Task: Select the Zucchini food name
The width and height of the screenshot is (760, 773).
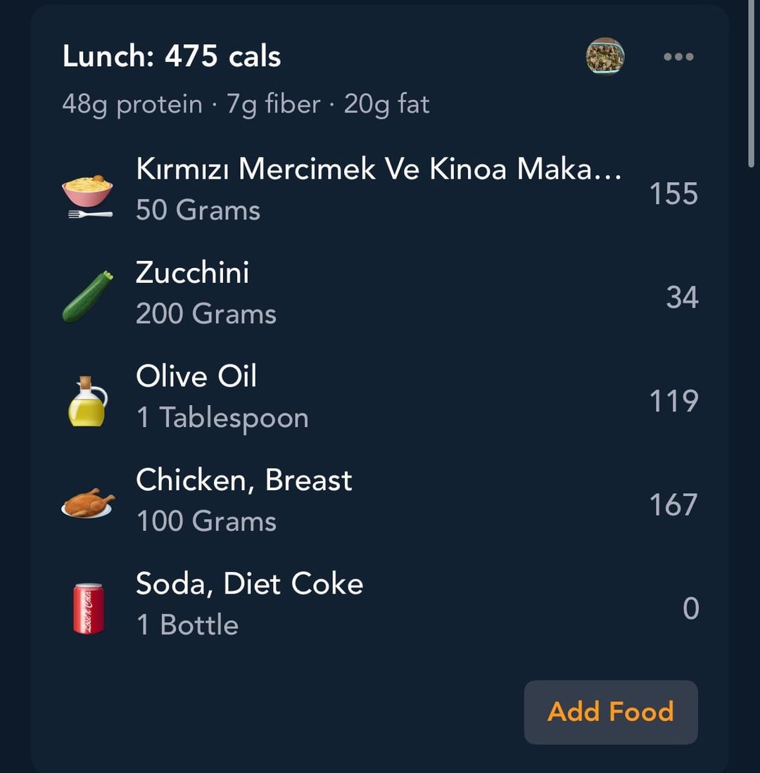Action: tap(192, 273)
